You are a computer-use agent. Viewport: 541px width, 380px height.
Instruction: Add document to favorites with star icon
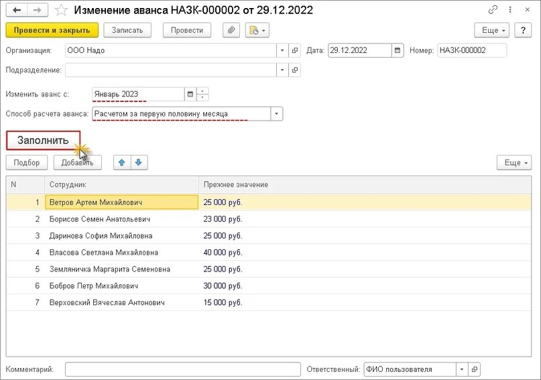click(61, 10)
